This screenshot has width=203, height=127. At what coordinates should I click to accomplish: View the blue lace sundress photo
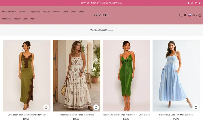click(176, 76)
